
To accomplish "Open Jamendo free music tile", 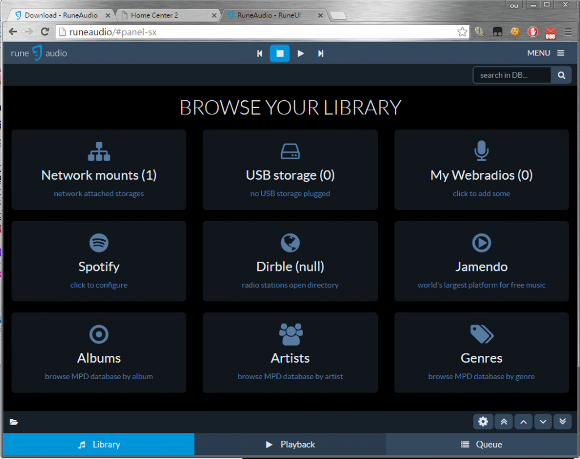I will point(481,261).
